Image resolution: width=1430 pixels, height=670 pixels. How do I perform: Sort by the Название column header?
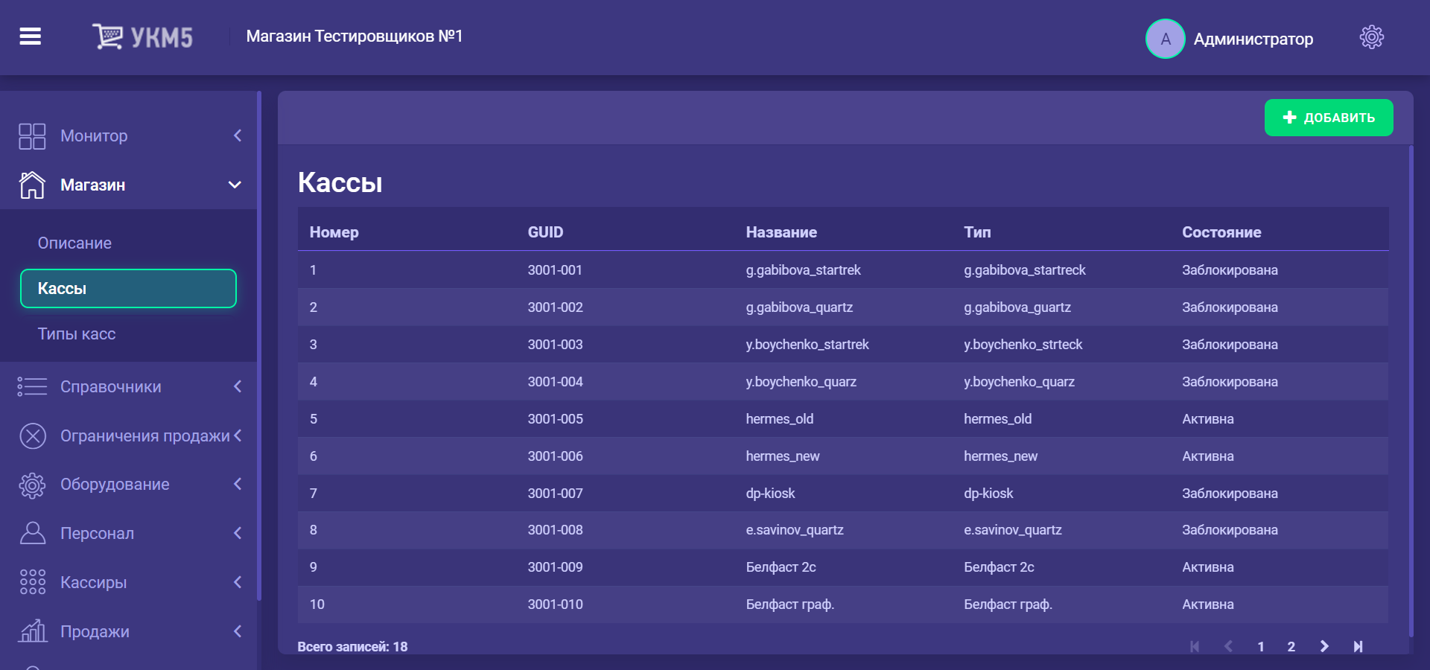pos(781,232)
